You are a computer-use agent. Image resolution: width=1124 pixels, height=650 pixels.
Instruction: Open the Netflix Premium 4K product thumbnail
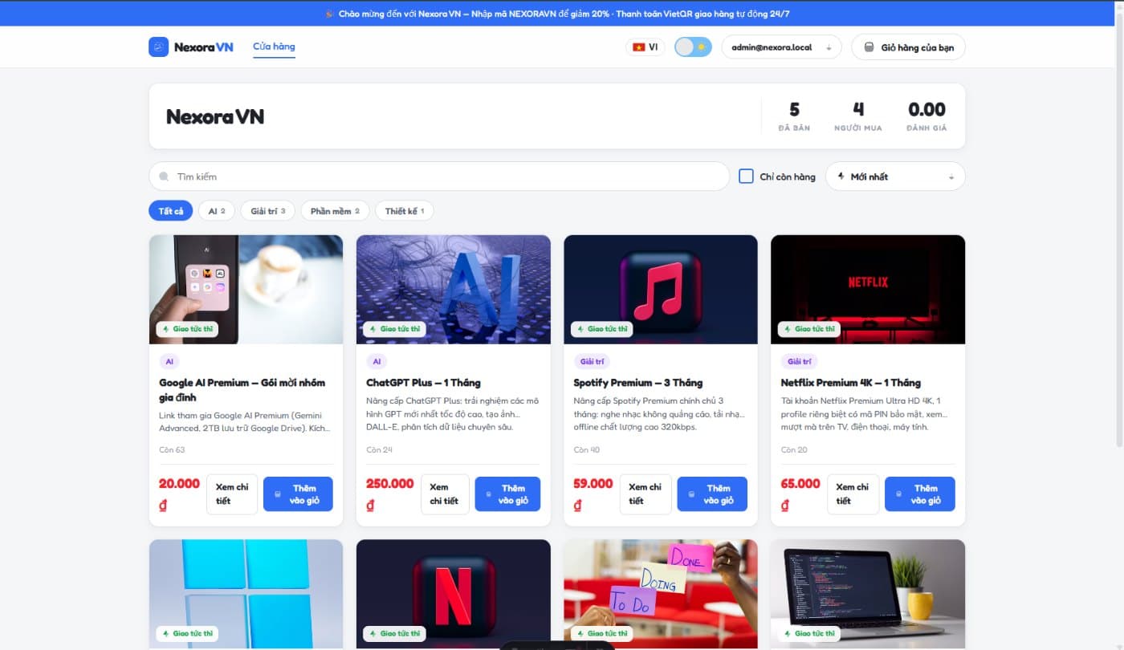pyautogui.click(x=868, y=289)
